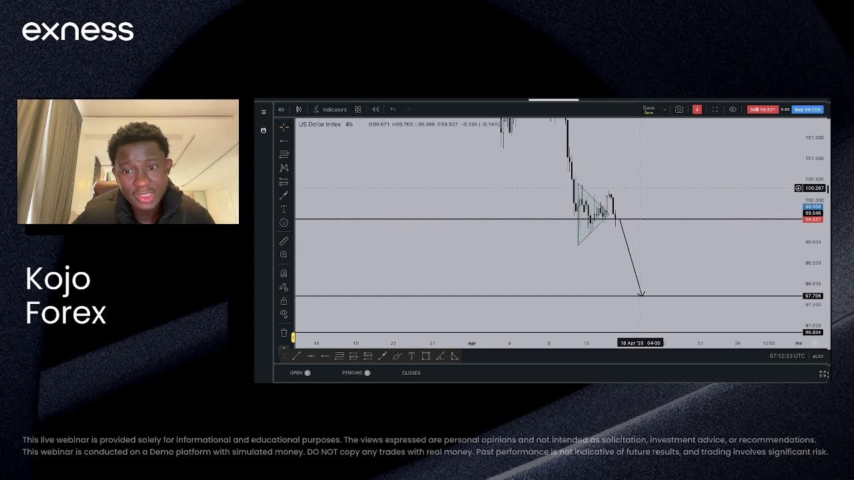
Task: Take a chart snapshot with camera icon
Action: coord(679,109)
